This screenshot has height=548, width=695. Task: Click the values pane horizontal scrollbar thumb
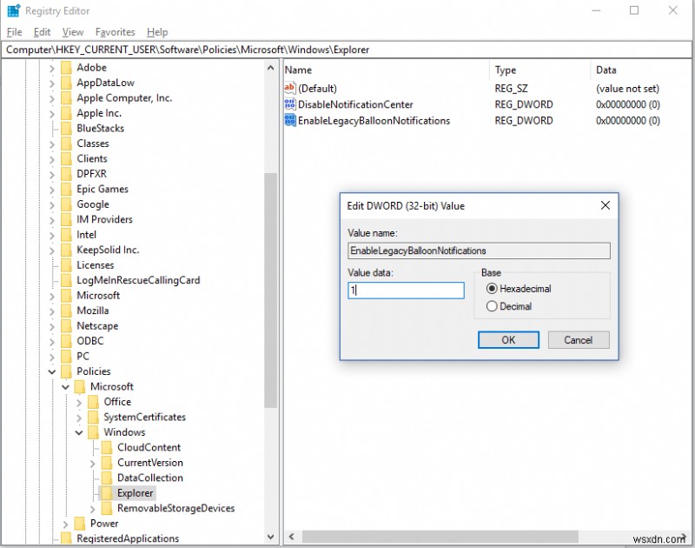[440, 537]
